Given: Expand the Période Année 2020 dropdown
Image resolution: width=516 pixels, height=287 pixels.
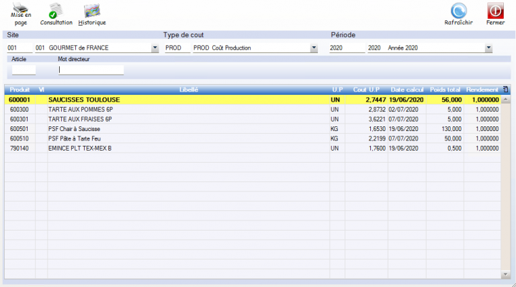Looking at the screenshot, I should point(488,48).
